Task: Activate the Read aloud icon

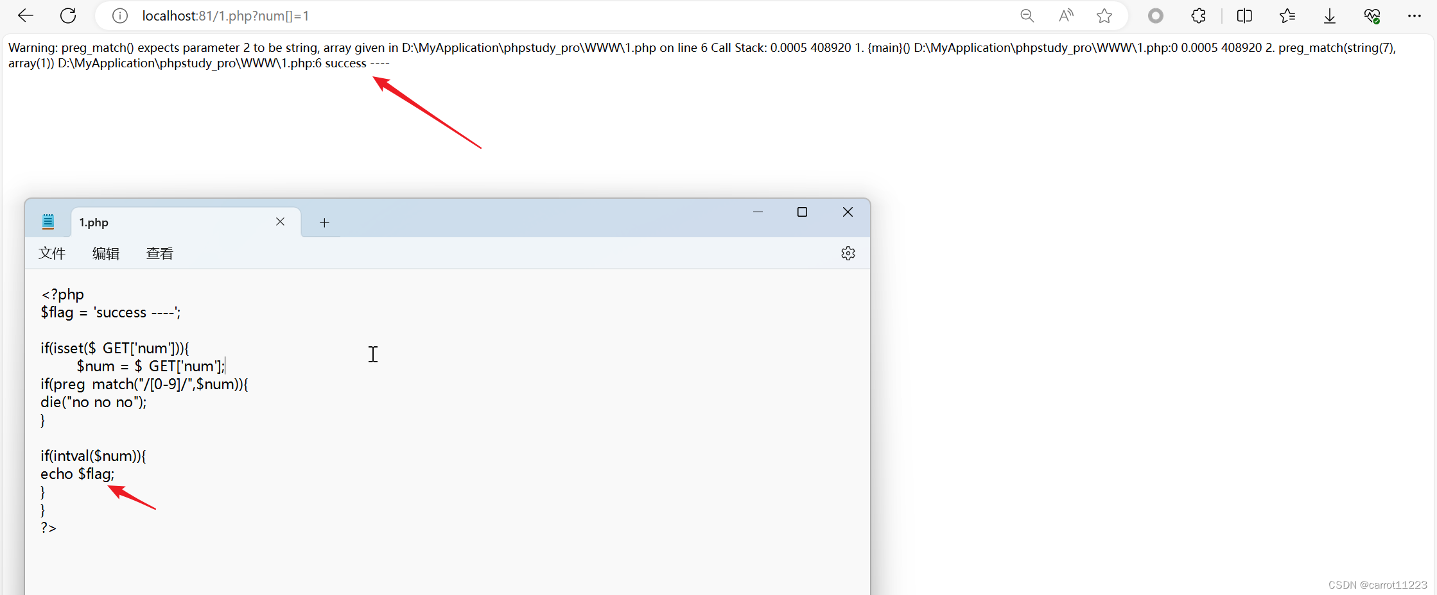Action: pos(1066,16)
